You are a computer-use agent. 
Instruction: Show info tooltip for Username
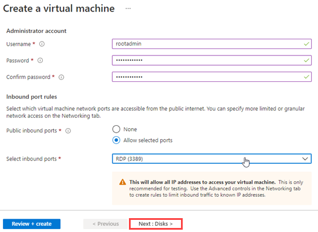pos(42,44)
